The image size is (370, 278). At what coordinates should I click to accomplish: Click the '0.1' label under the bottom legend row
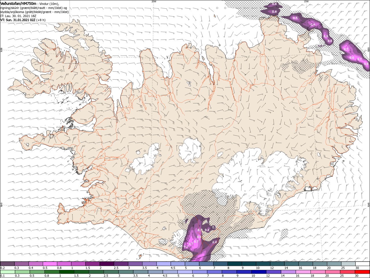tap(3, 276)
